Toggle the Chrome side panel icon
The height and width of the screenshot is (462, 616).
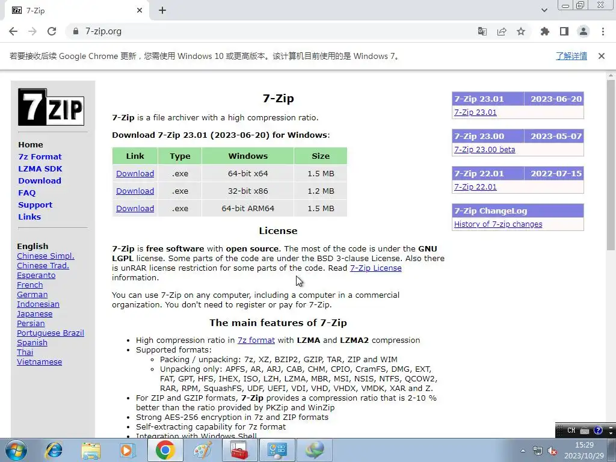(564, 31)
